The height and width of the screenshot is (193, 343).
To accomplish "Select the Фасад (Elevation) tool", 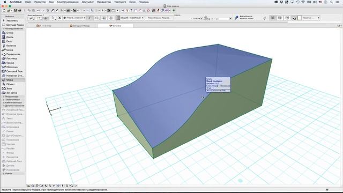I will 13,153.
